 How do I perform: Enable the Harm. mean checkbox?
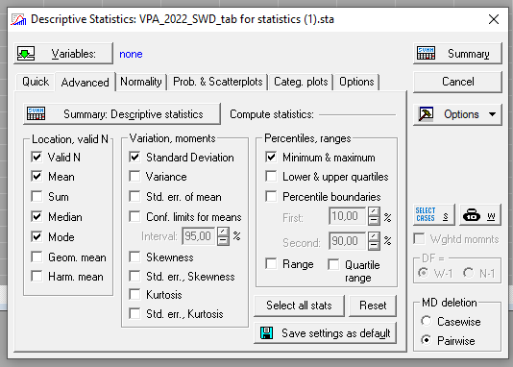click(x=37, y=277)
